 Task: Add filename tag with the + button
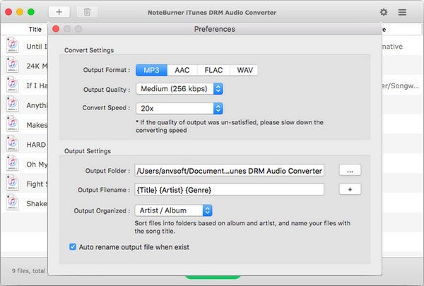tap(350, 189)
